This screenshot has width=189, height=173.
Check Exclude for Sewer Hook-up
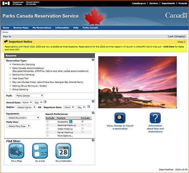(83, 132)
